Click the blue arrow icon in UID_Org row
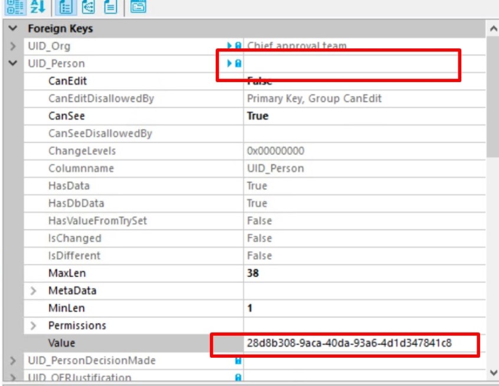This screenshot has height=386, width=499. [x=229, y=45]
